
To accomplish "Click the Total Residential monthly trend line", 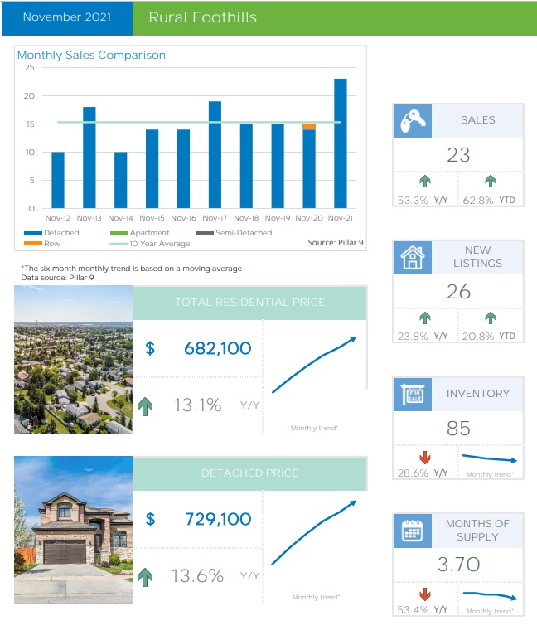I will (313, 364).
